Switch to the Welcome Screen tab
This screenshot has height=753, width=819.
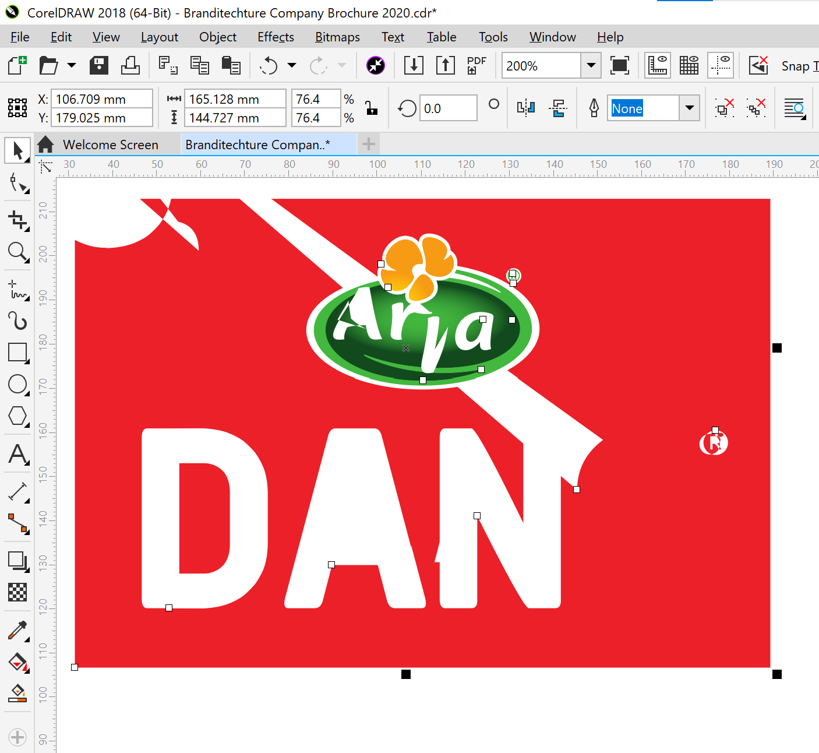tap(110, 145)
